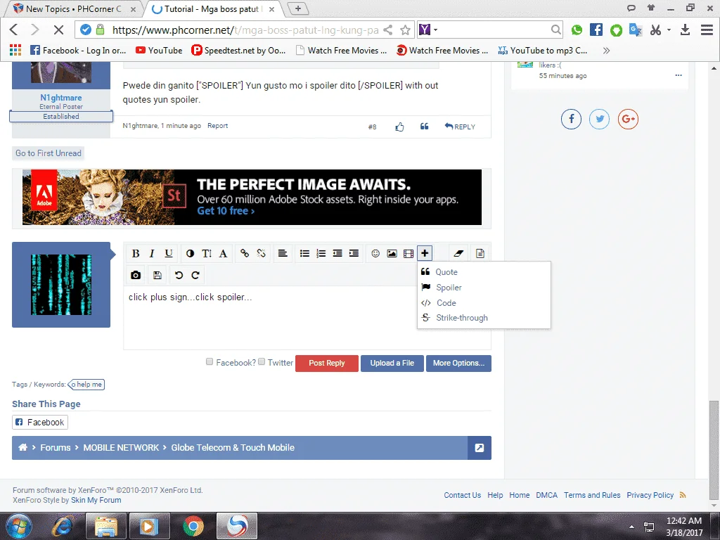Open text color picker in editor
Viewport: 720px width, 540px height.
190,253
